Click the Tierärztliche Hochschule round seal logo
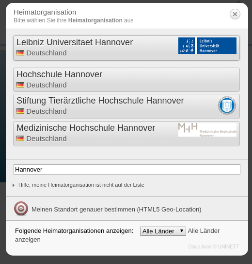This screenshot has width=252, height=264. pyautogui.click(x=227, y=106)
